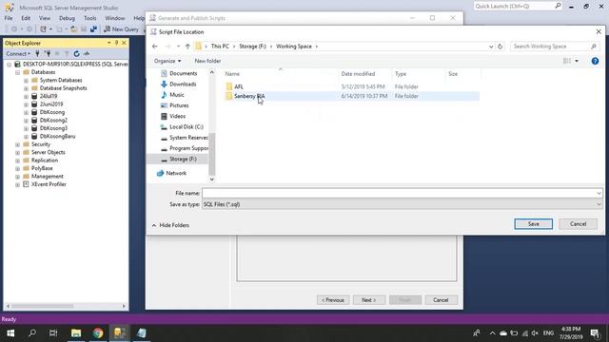Expand the DbKosong database node
609x342 pixels.
pyautogui.click(x=26, y=112)
